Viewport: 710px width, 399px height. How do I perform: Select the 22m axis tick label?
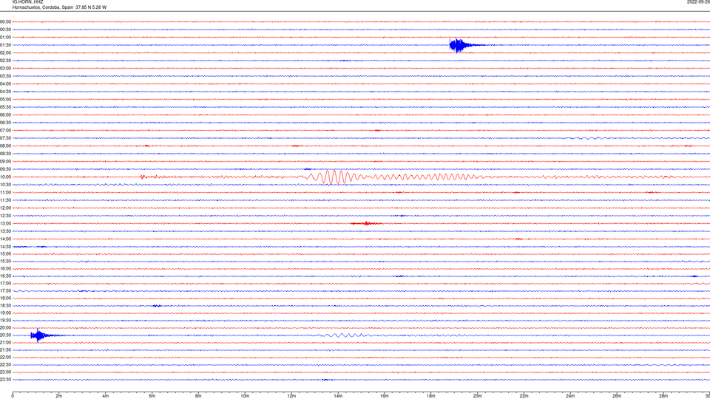[x=524, y=396]
